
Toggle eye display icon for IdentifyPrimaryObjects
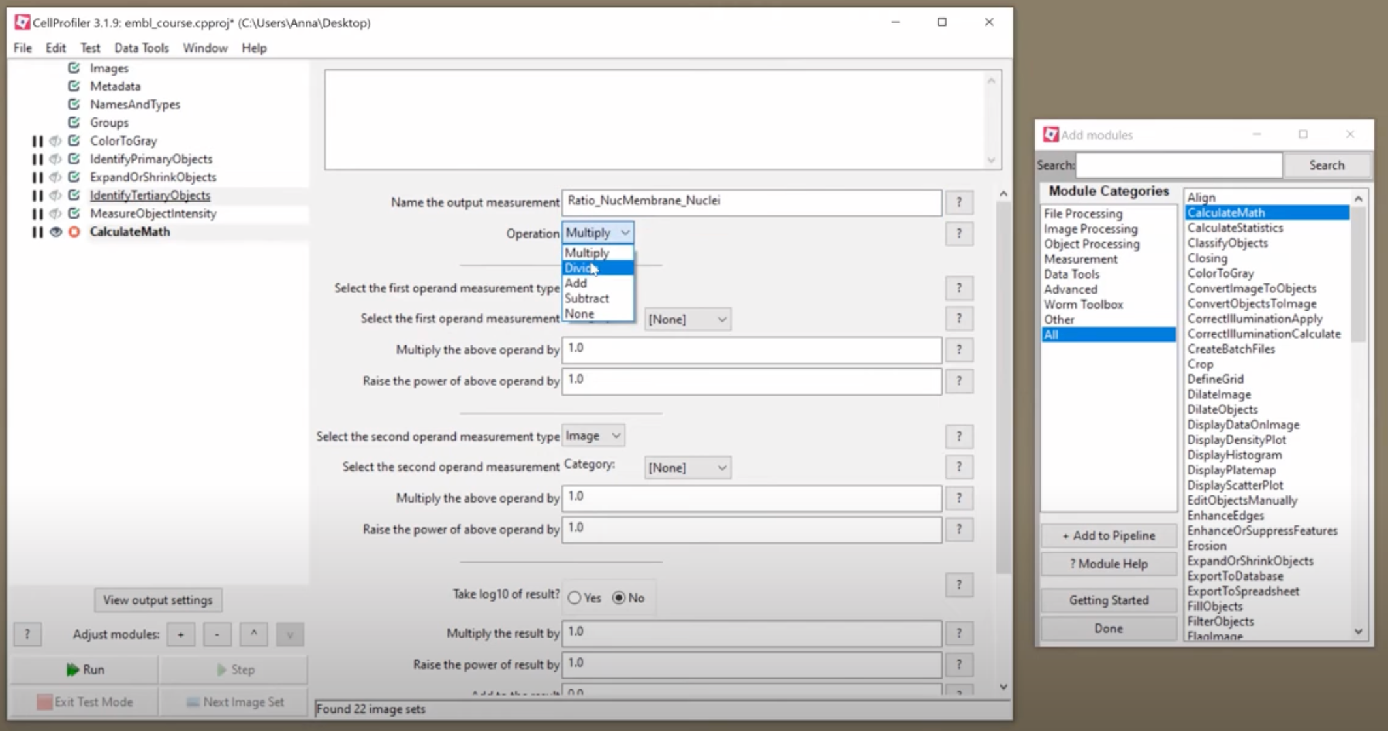click(x=55, y=159)
